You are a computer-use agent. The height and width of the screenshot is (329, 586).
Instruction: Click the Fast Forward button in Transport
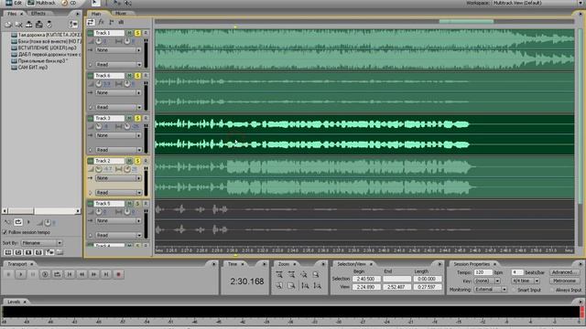94,274
